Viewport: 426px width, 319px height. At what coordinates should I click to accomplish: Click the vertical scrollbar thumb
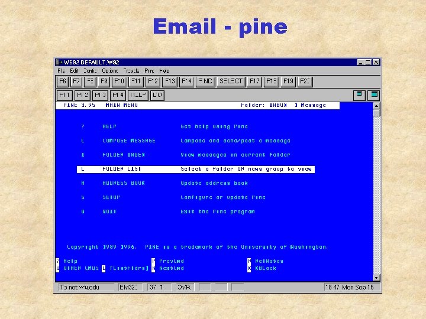(376, 113)
